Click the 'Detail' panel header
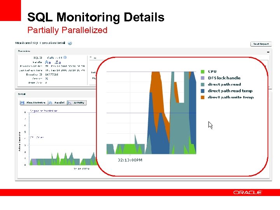The width and height of the screenshot is (280, 210). coord(22,94)
